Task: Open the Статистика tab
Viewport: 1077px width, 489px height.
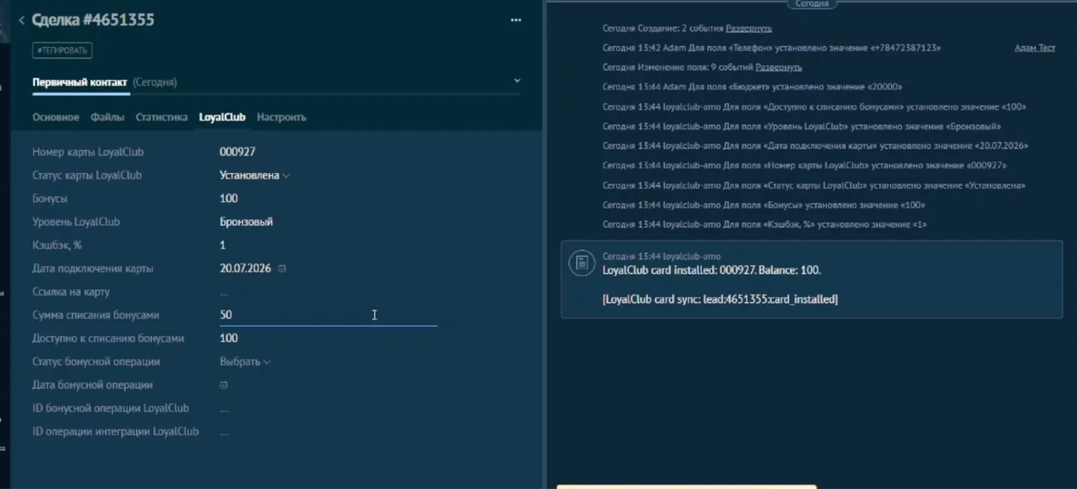Action: tap(162, 117)
